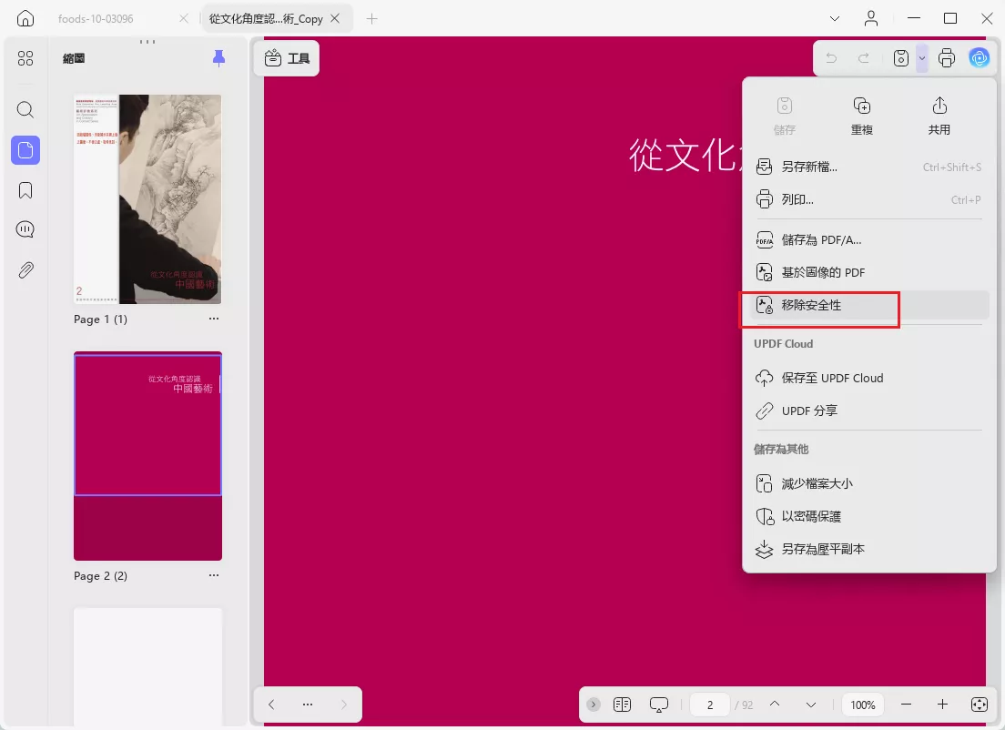The height and width of the screenshot is (730, 1005).
Task: Click the fit-to-screen icon at bottom right
Action: [x=979, y=704]
